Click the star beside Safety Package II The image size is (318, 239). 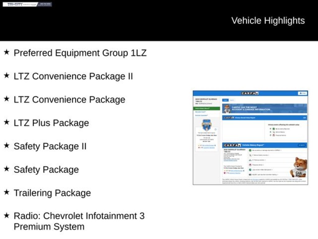point(7,146)
